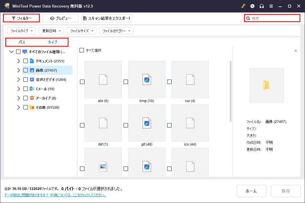Open the bmp (10) file type thumbnail
Viewport: 305px width, 203px height.
tap(147, 79)
